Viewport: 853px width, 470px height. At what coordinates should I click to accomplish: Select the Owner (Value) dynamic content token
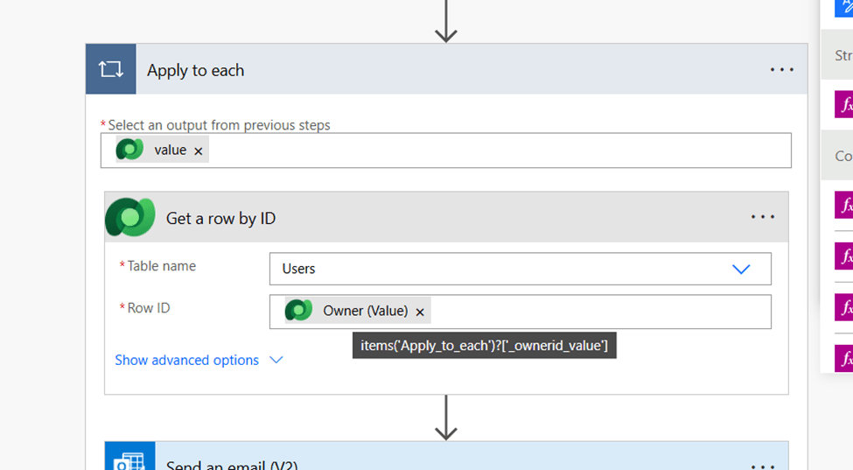365,311
